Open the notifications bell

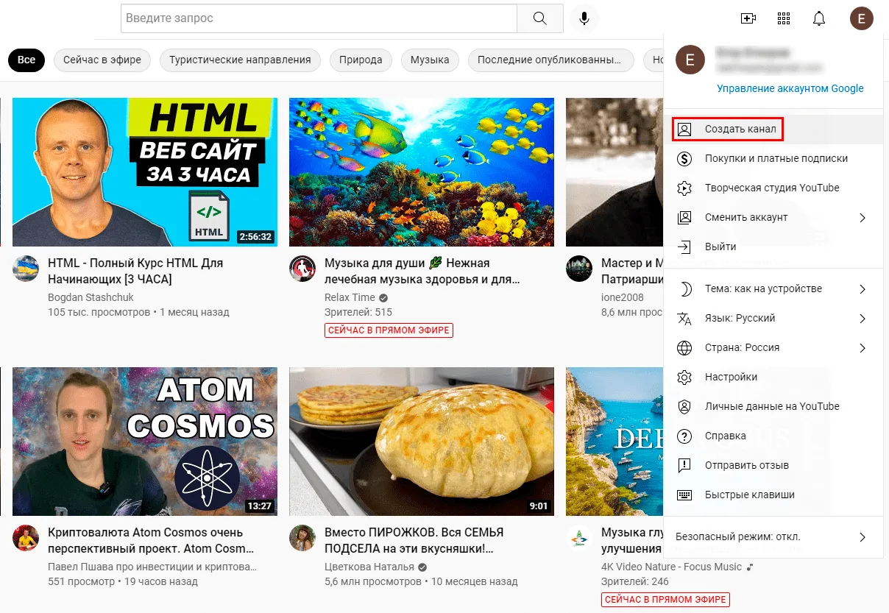(x=819, y=18)
